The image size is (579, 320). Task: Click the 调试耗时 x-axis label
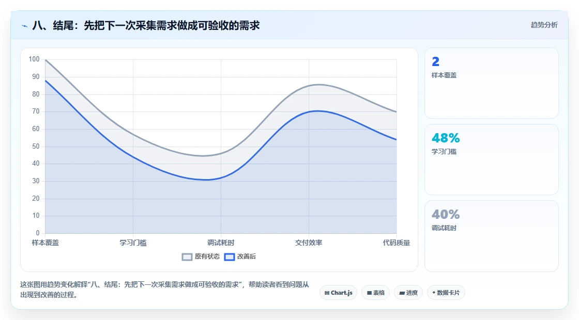click(221, 243)
